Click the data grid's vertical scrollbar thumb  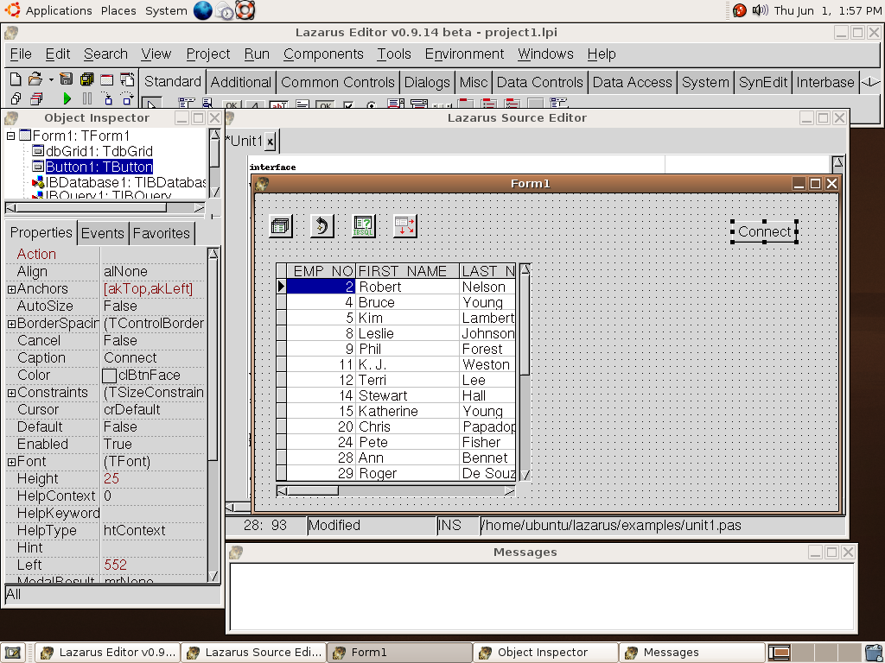click(525, 325)
